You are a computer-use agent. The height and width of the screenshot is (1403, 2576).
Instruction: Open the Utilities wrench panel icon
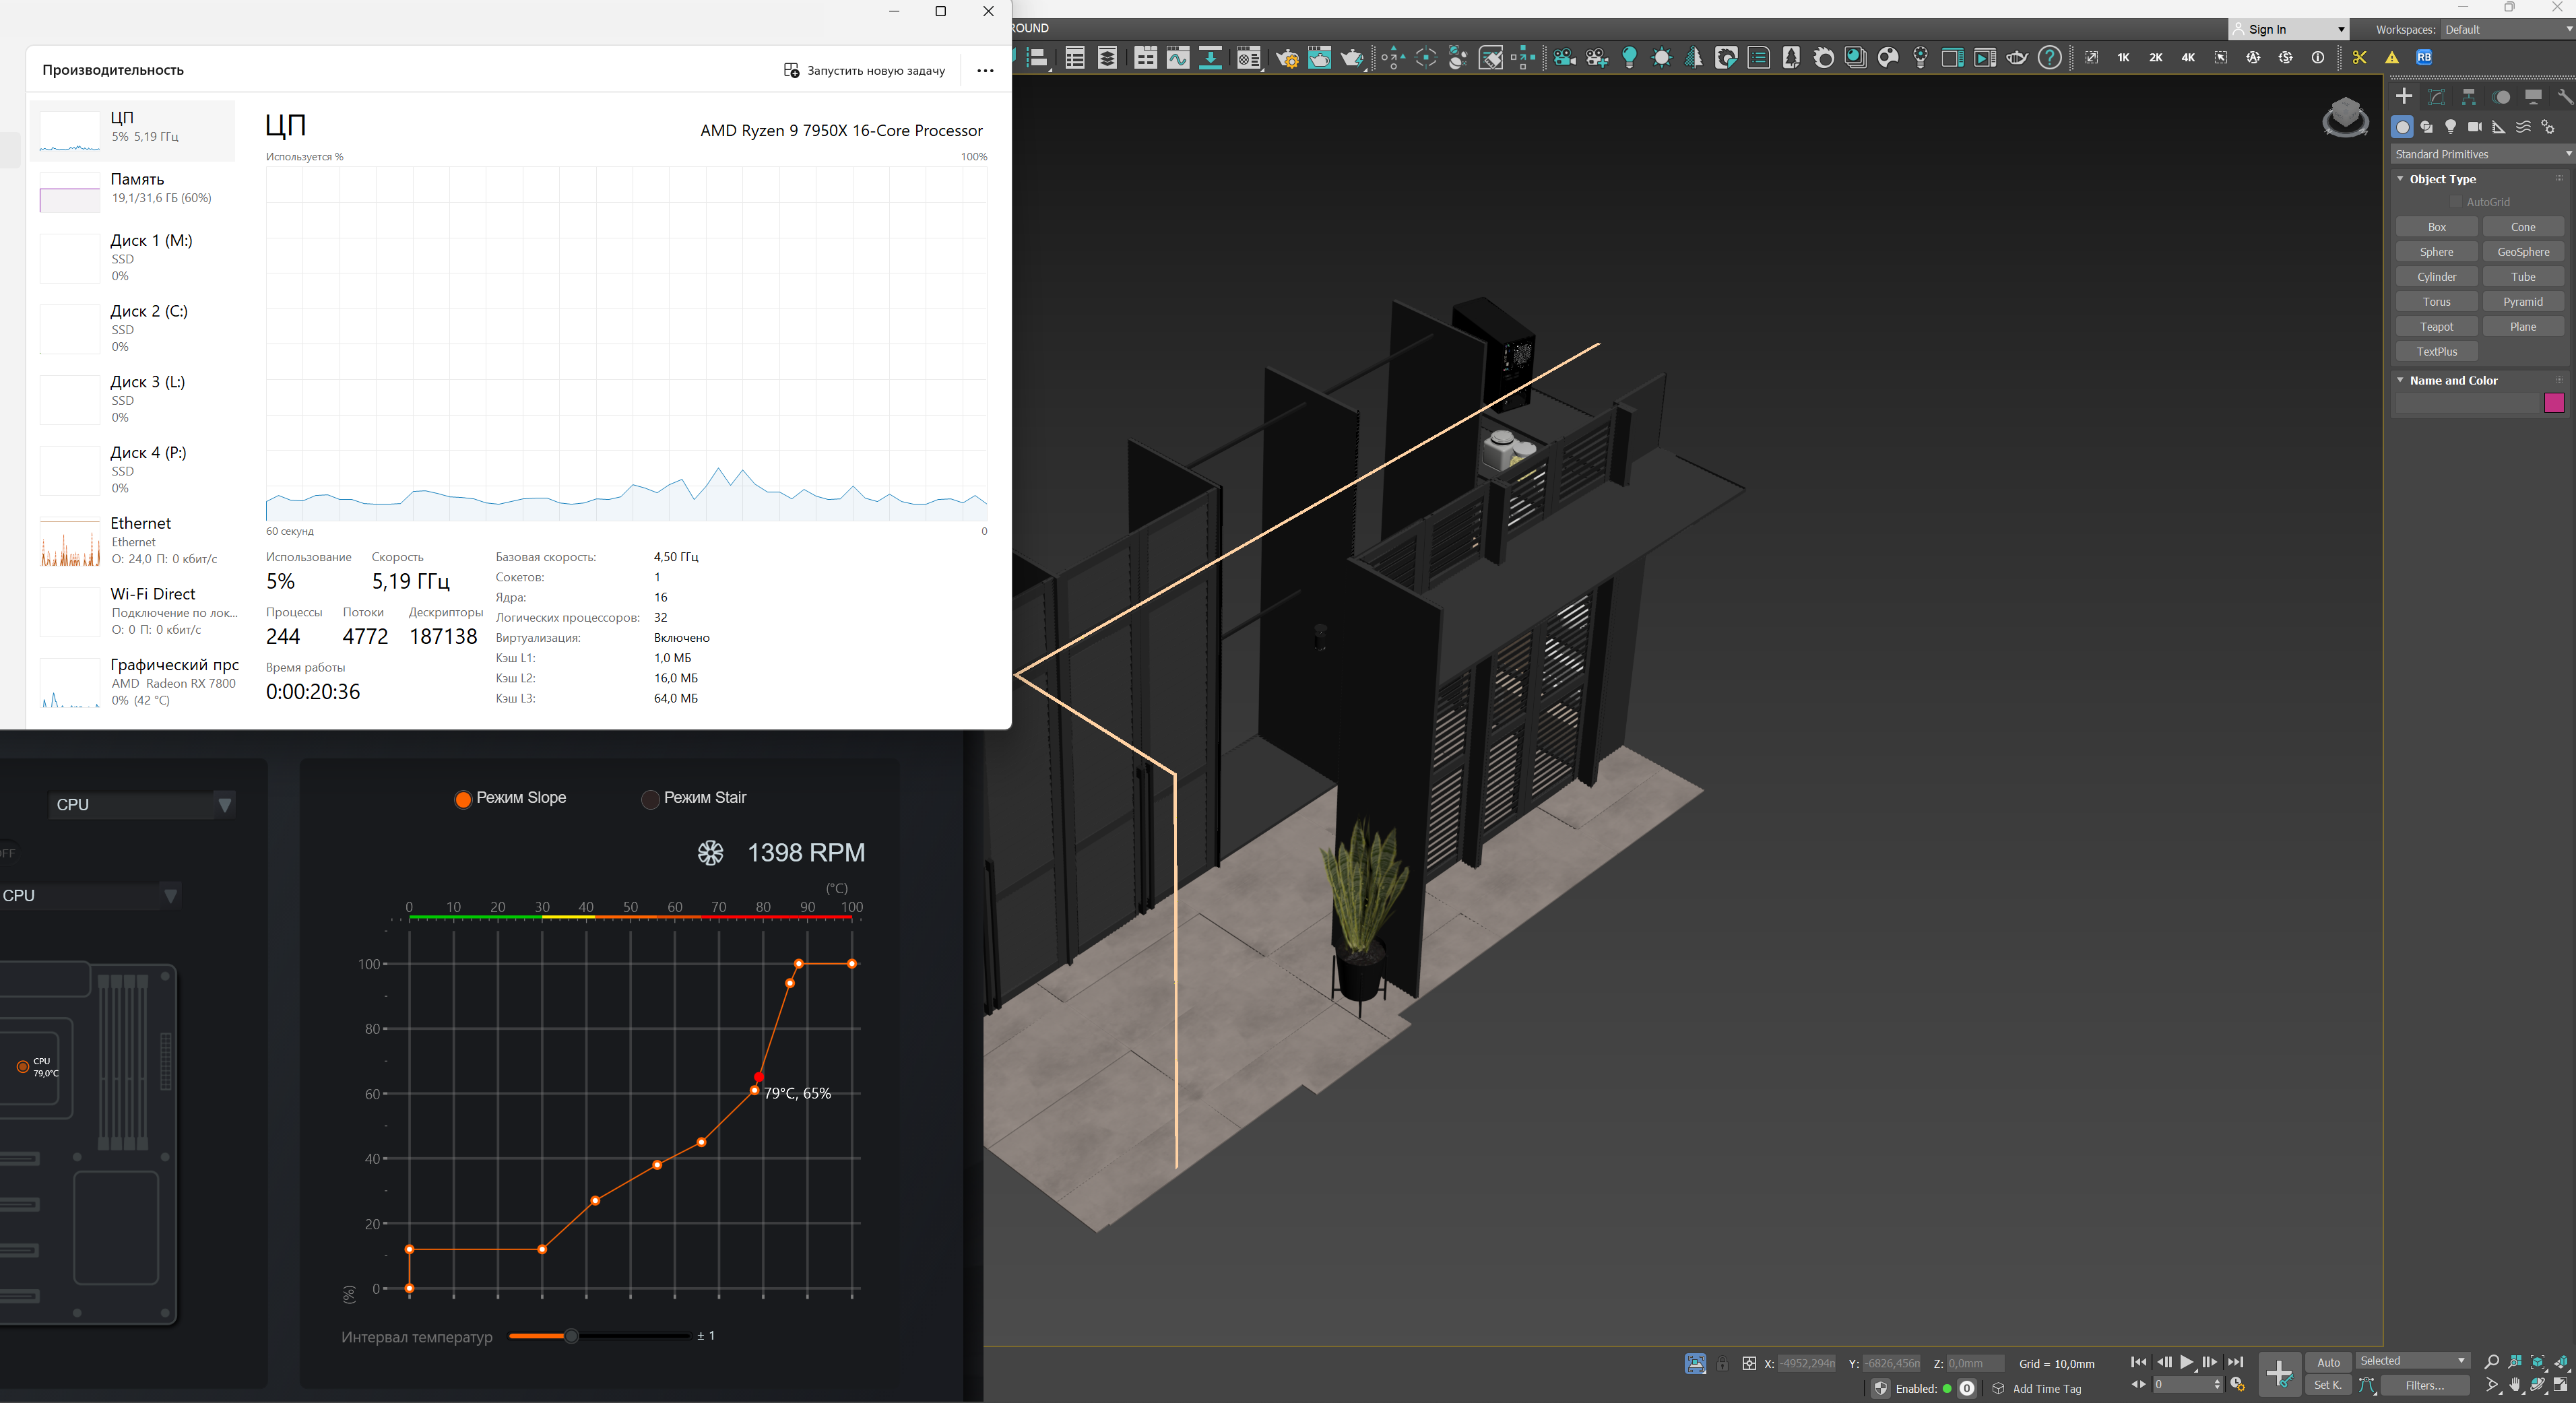2564,97
